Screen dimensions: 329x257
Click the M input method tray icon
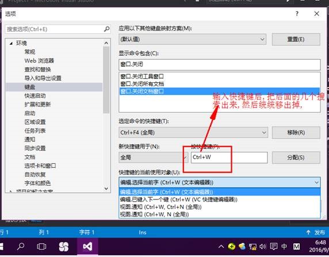296,246
